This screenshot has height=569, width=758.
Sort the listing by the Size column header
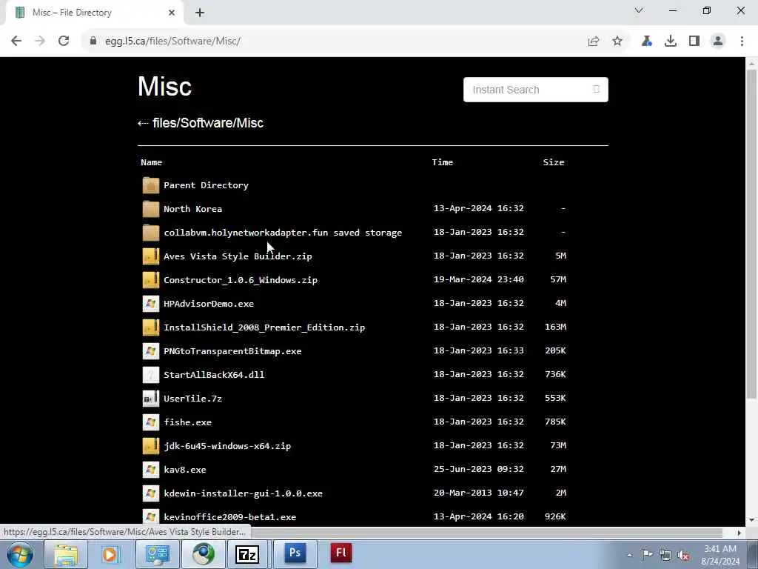(x=554, y=162)
